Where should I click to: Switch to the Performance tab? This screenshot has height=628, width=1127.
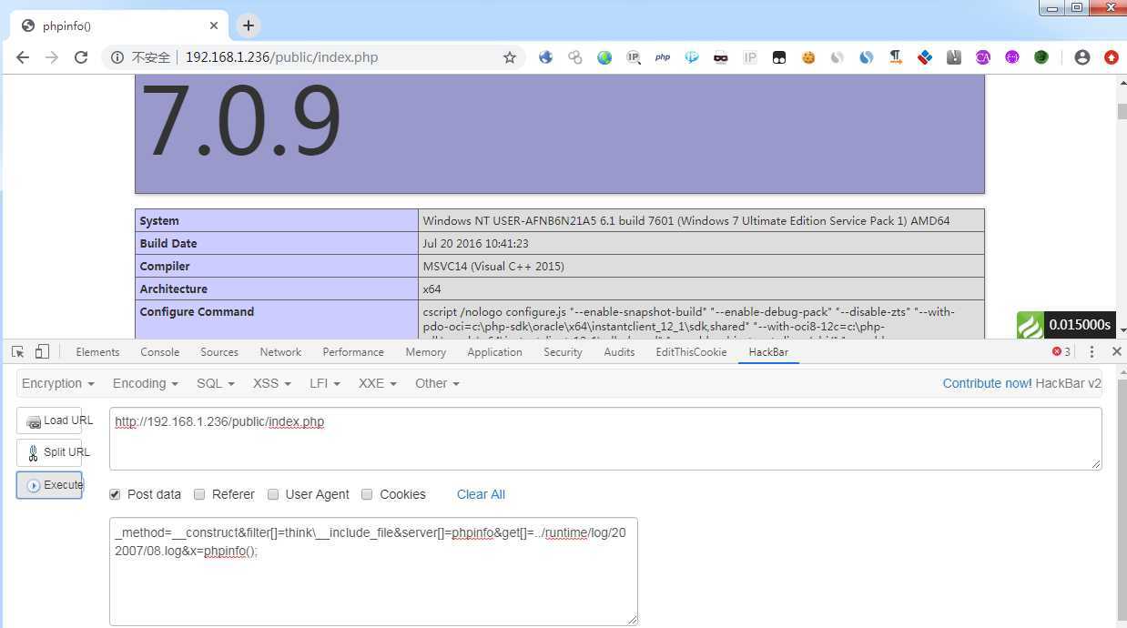click(x=353, y=352)
